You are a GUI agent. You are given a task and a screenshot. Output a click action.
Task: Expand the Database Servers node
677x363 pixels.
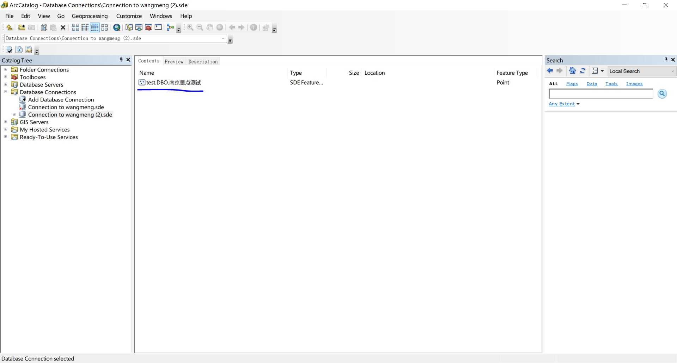pyautogui.click(x=6, y=84)
